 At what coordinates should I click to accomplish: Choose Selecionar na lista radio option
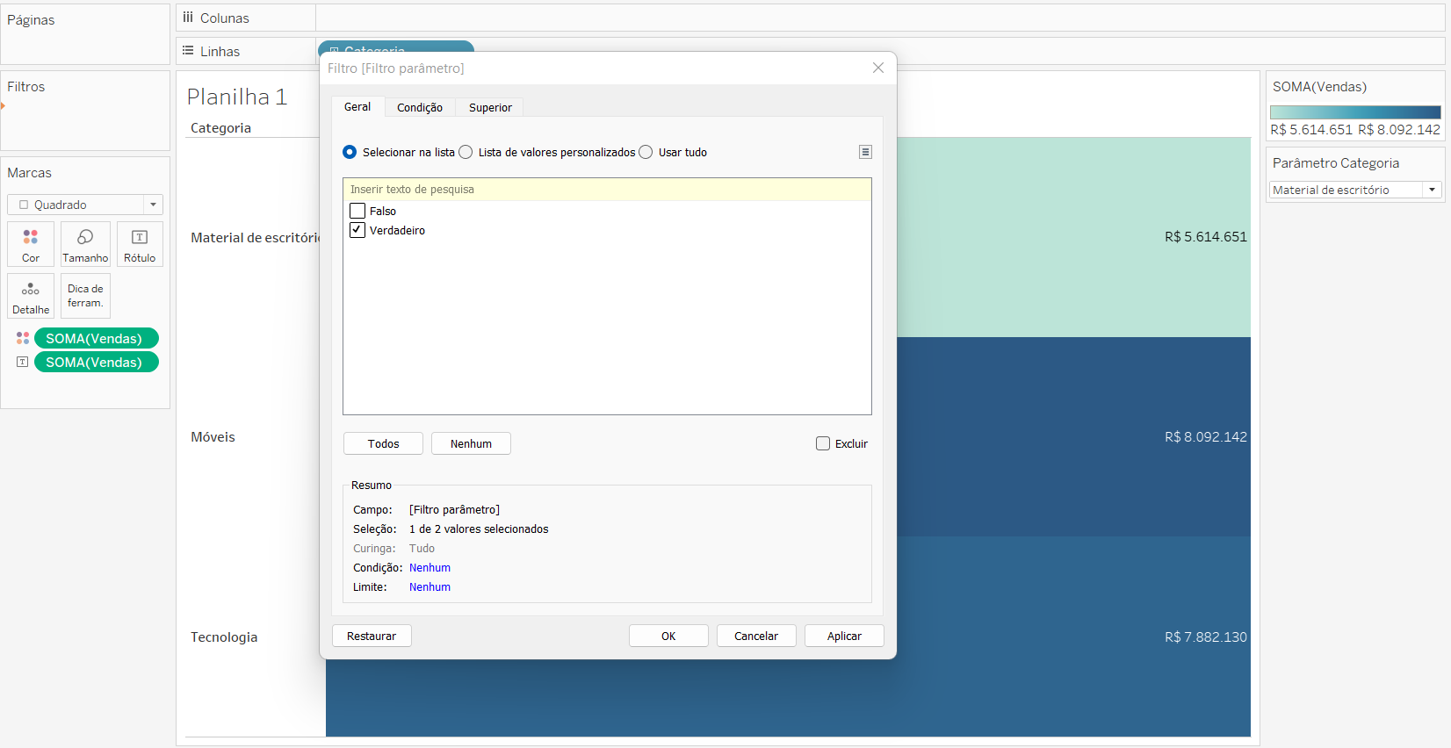[x=350, y=152]
